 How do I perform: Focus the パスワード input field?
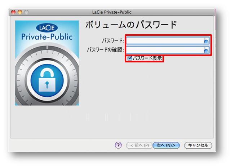(168, 41)
